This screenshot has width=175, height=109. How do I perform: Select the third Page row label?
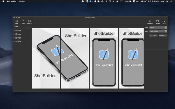19,38
